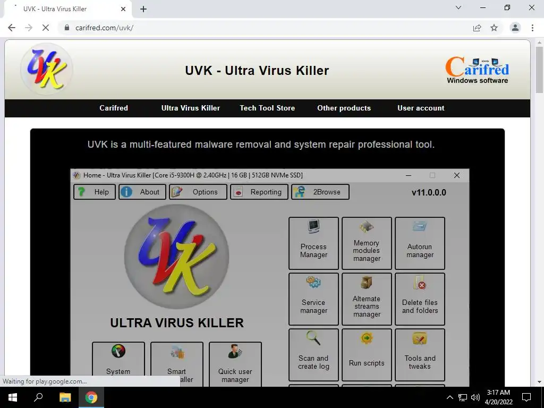Open the Memory modules manager tile
Viewport: 544px width, 408px height.
click(x=367, y=243)
